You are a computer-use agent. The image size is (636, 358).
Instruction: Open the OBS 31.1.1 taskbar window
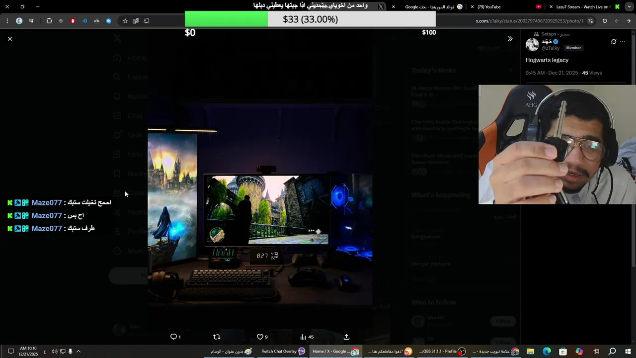pos(442,352)
